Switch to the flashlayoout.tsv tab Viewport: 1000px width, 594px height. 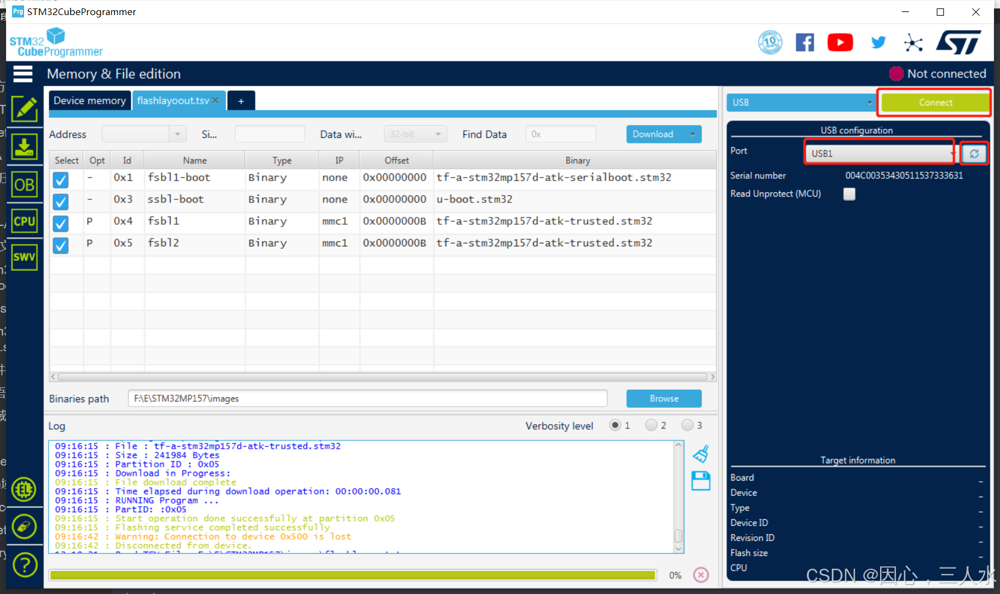(173, 101)
